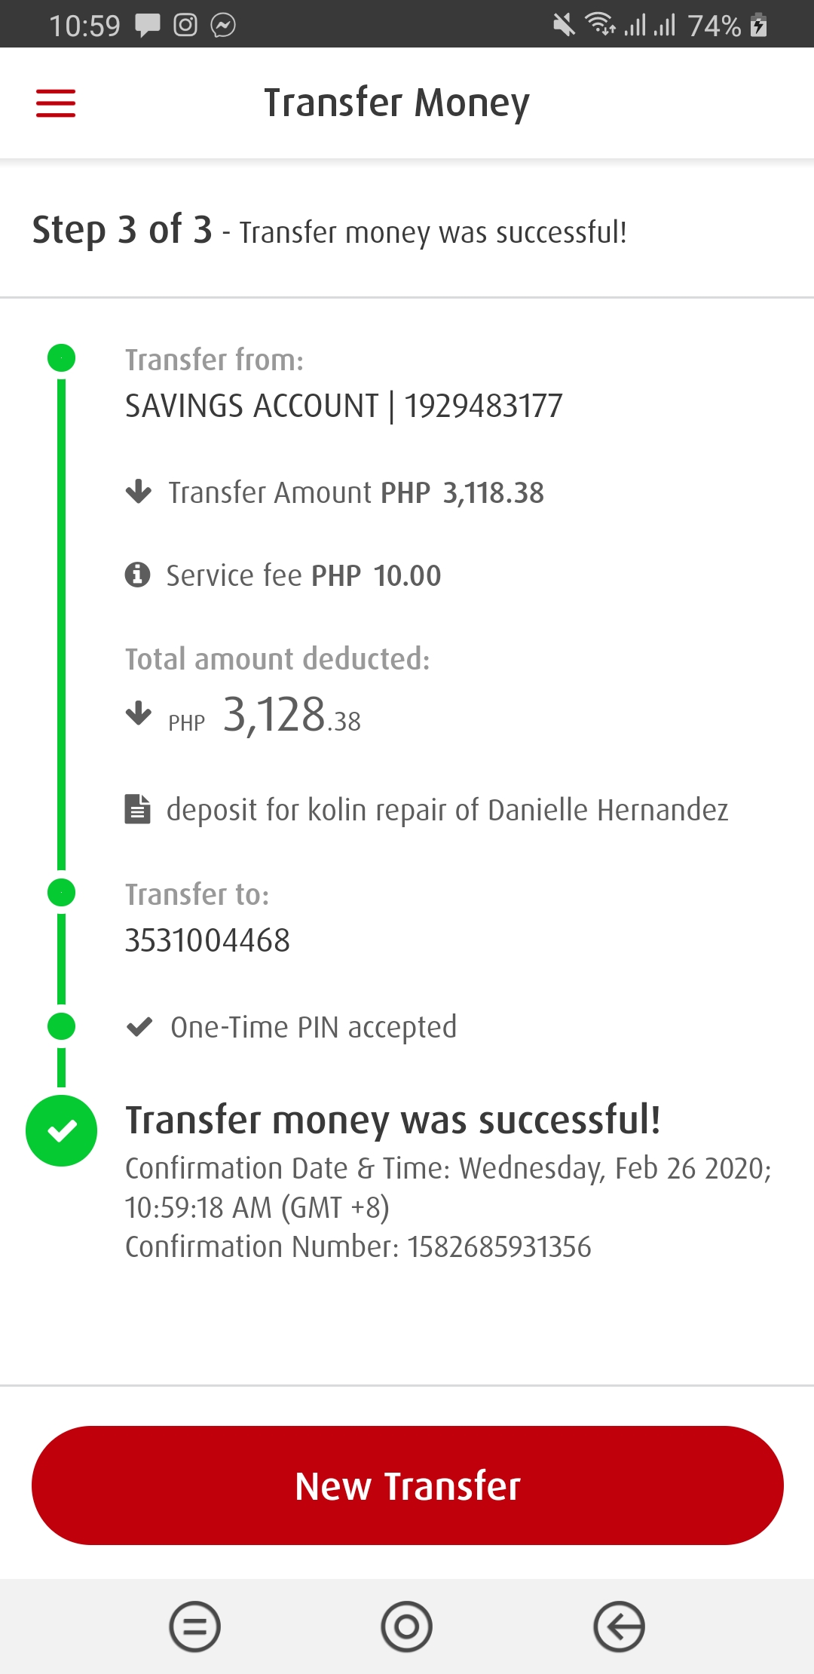Tap the service fee info icon
Image resolution: width=814 pixels, height=1674 pixels.
137,575
